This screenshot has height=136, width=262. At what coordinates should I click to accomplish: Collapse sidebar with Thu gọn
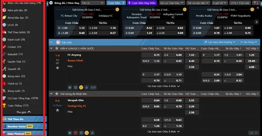tap(23, 112)
